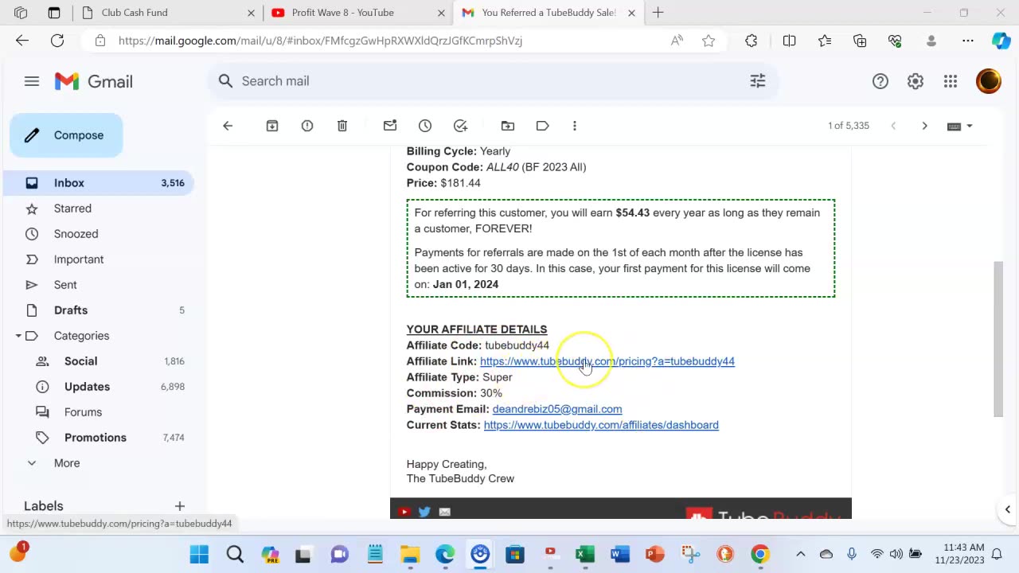This screenshot has width=1019, height=573.
Task: Open Copilot sidebar icon
Action: [1001, 41]
